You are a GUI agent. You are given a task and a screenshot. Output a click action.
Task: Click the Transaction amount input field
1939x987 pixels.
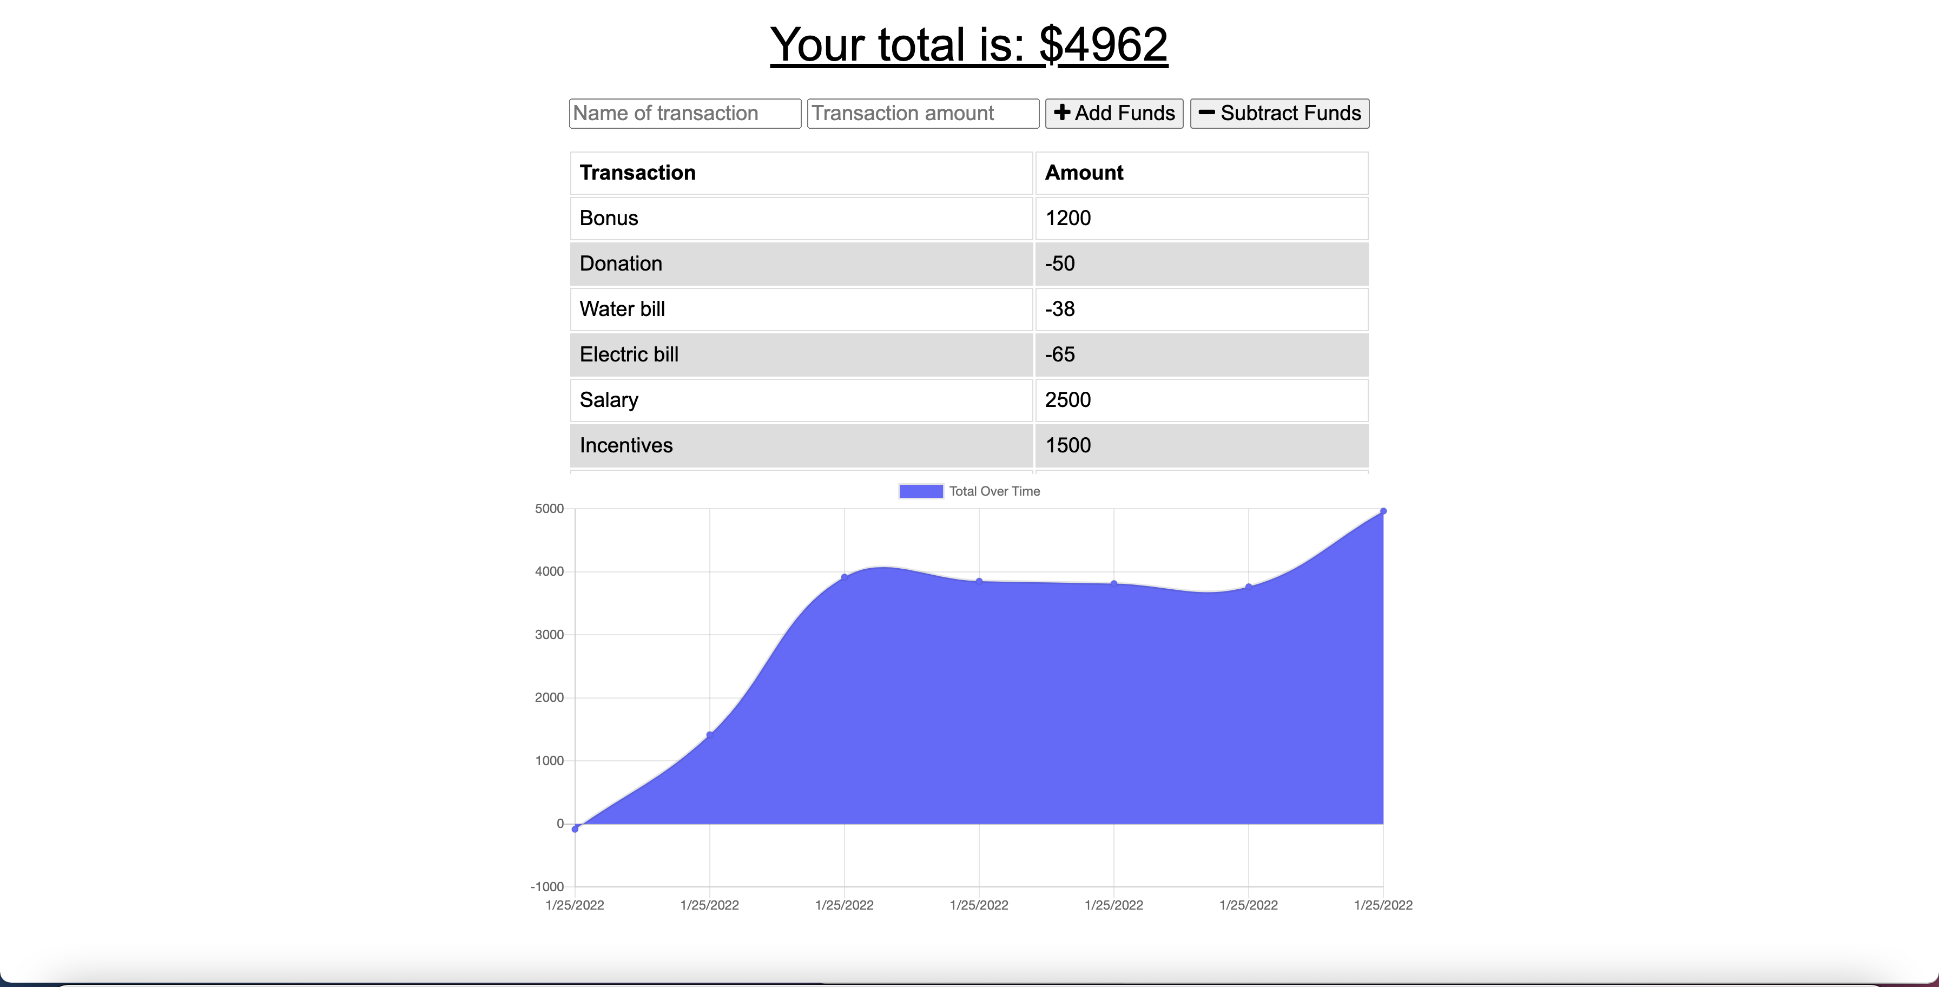click(922, 113)
